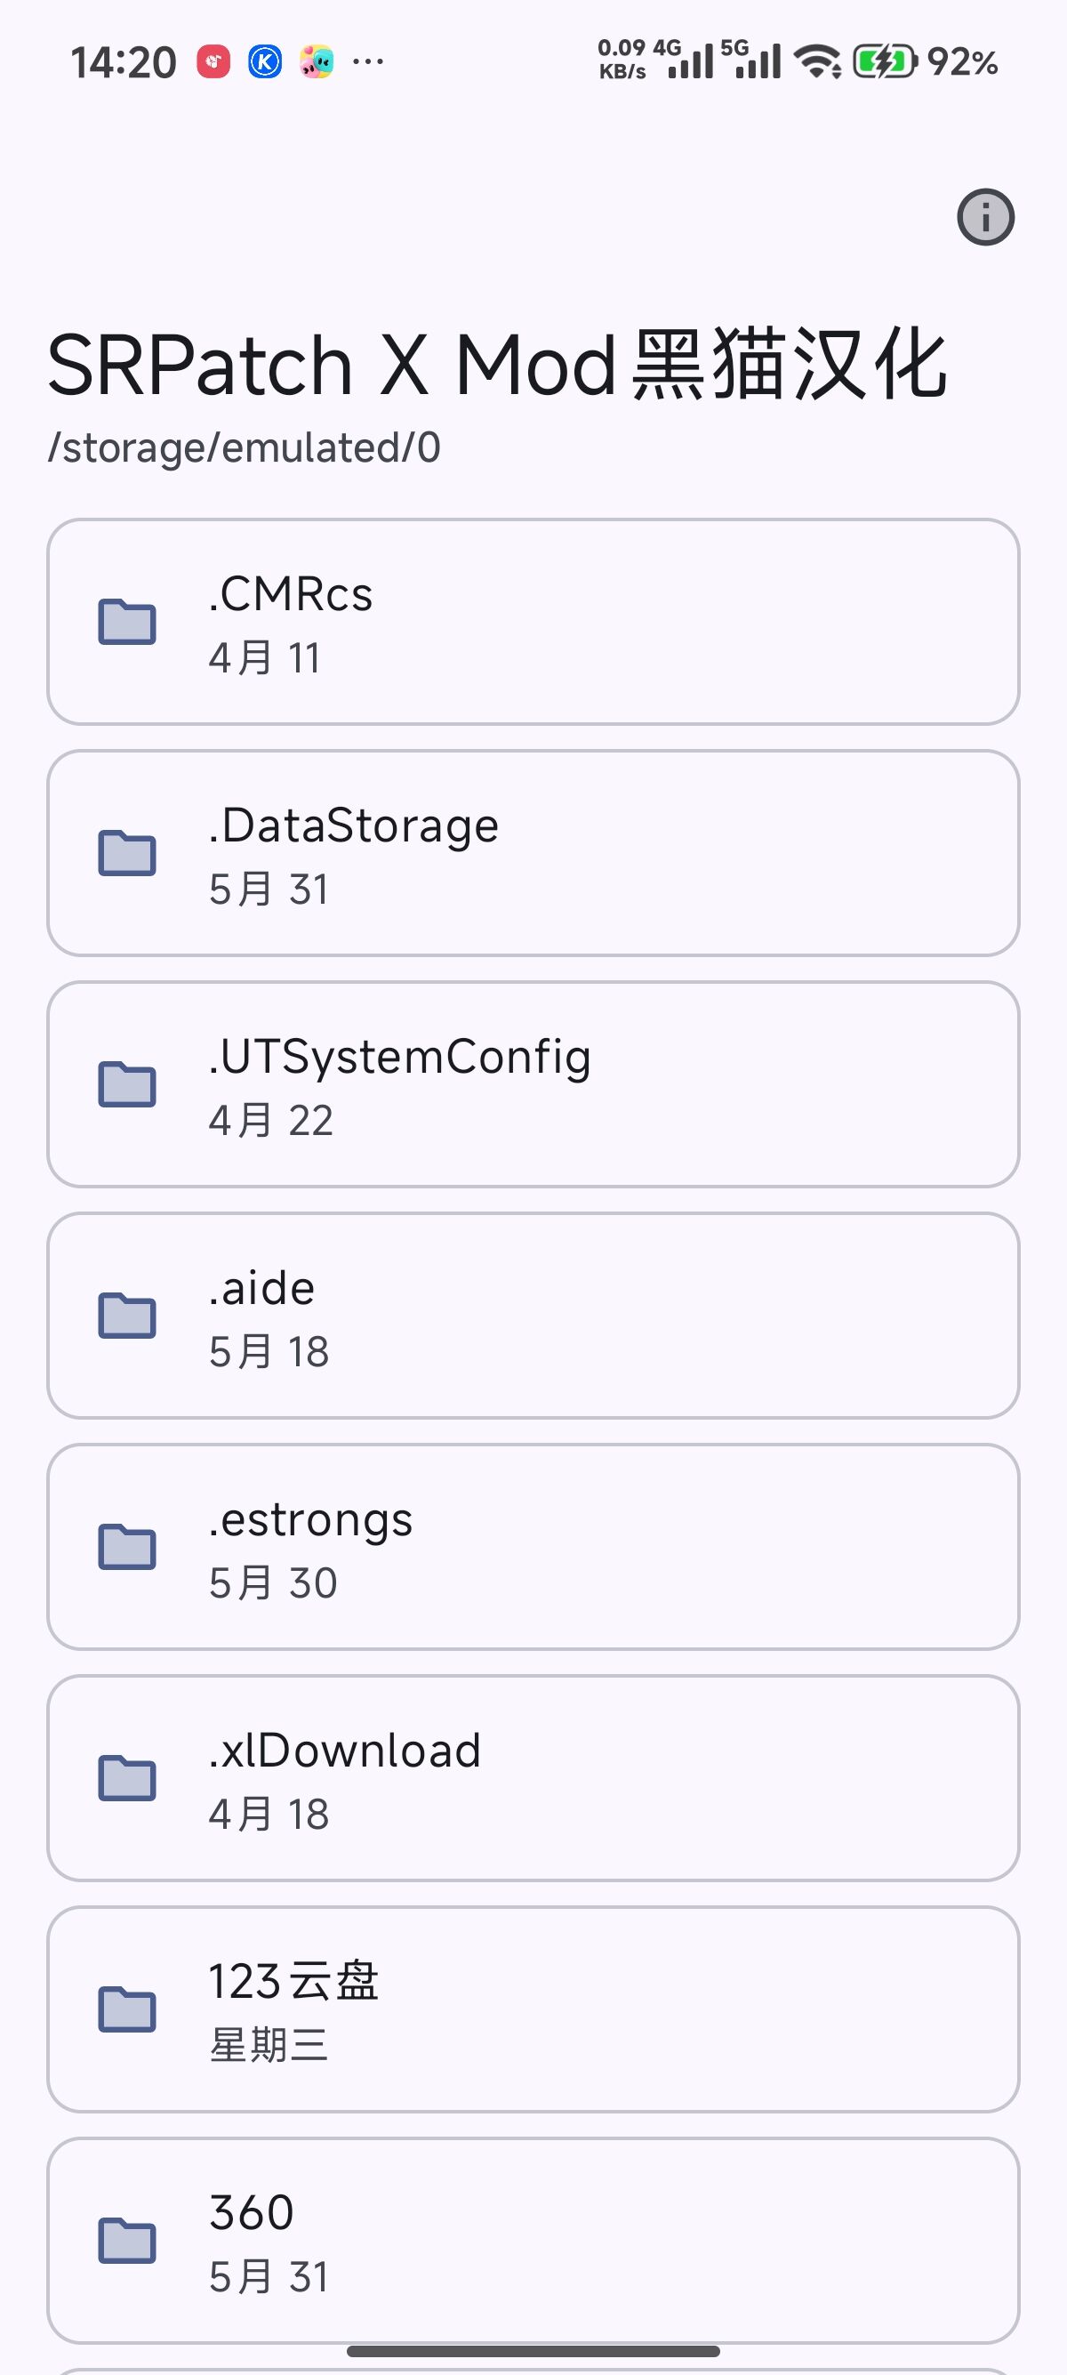Open the .xlDownload folder entry
The width and height of the screenshot is (1067, 2375).
533,1778
